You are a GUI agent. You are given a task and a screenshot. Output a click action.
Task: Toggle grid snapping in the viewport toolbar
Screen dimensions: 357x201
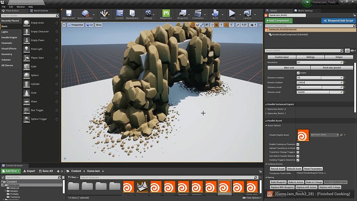click(217, 25)
